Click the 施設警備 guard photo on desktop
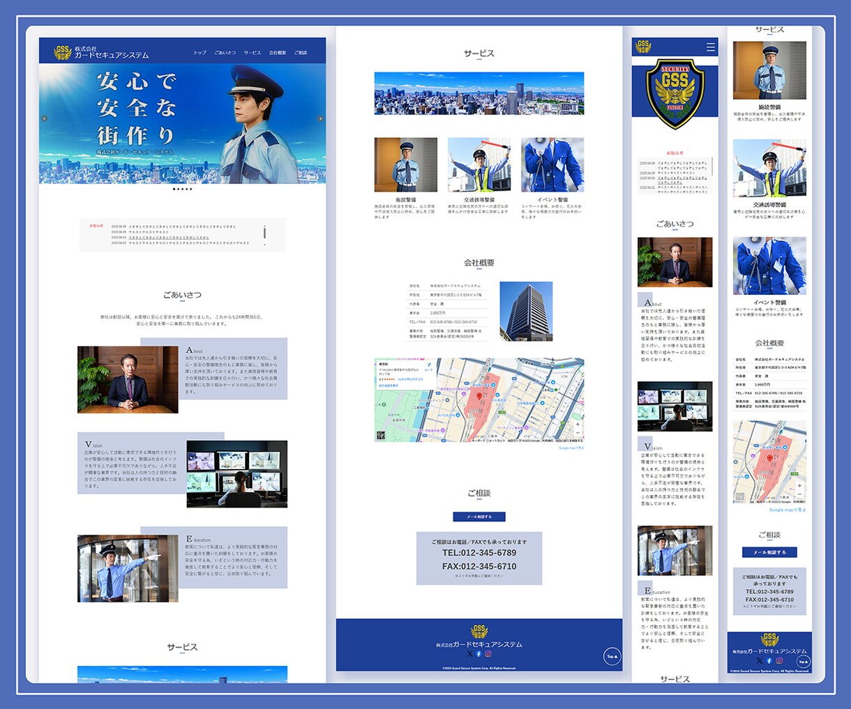 (406, 165)
